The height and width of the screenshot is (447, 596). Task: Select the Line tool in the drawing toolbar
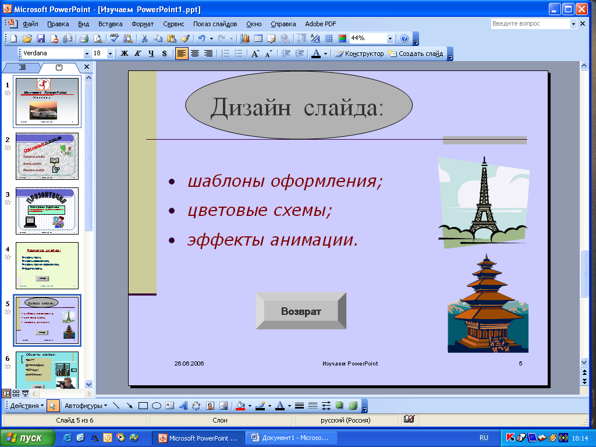coord(116,406)
